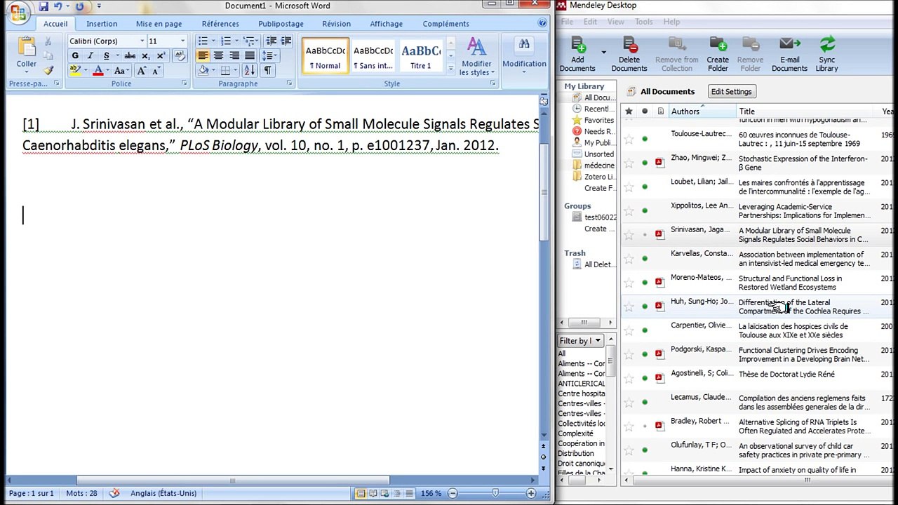Screen dimensions: 898x505
Task: Switch to the Mise en page tab
Action: click(159, 24)
